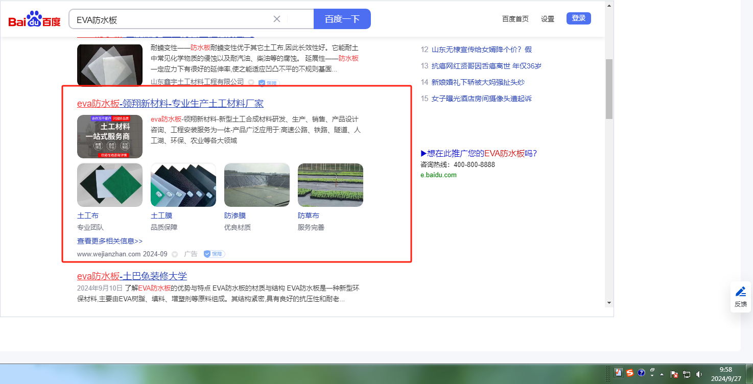Open hot search 新娘婚礼下轿被大妈强扯头纱
753x384 pixels.
pyautogui.click(x=478, y=82)
